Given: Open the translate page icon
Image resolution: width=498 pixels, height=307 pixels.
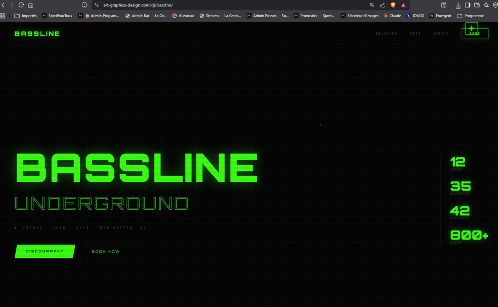Looking at the screenshot, I should [x=372, y=5].
